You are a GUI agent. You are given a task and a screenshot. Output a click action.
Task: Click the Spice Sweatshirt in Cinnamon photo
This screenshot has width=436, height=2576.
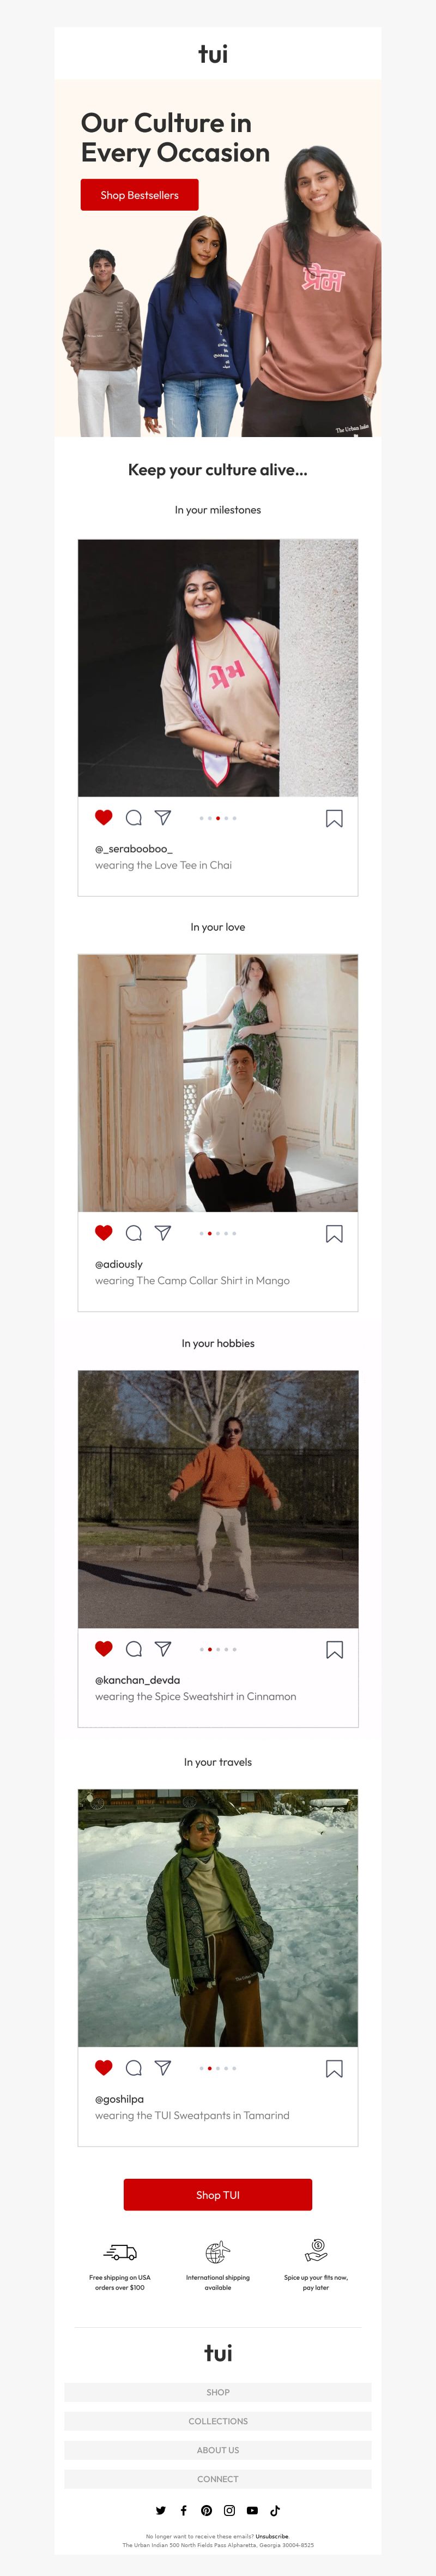[217, 1499]
